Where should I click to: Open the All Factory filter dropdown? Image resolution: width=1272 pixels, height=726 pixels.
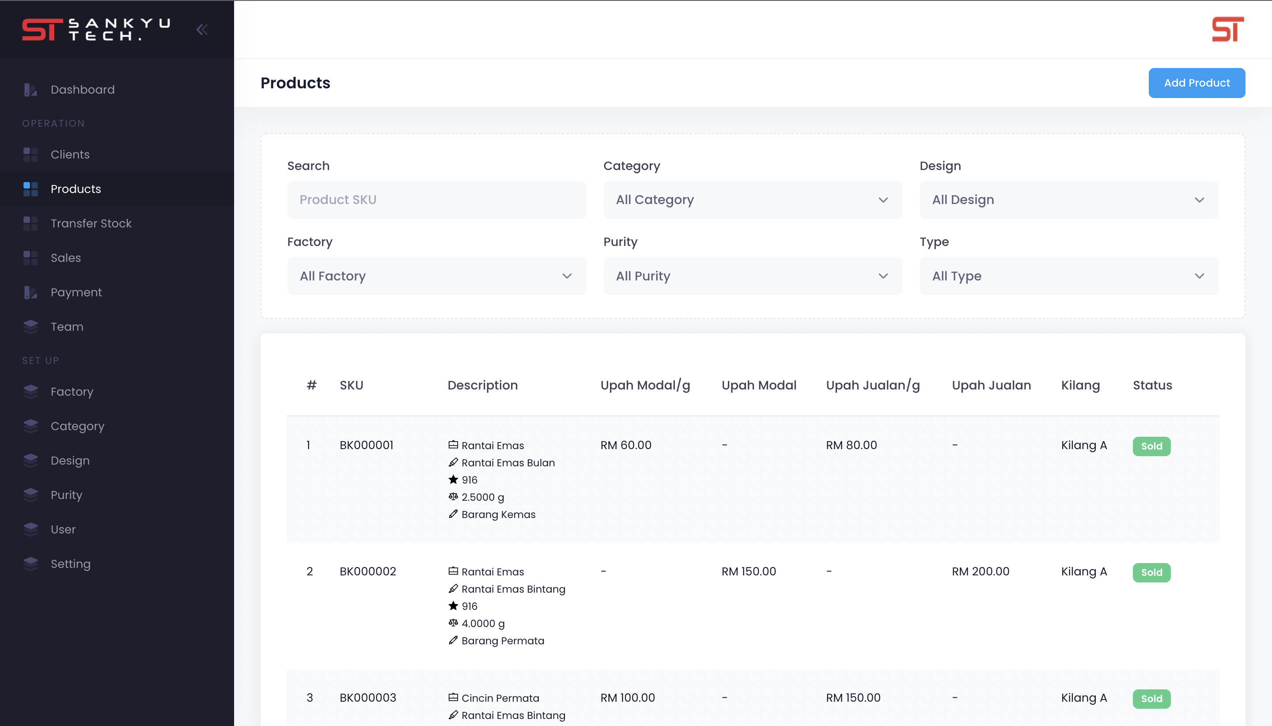point(436,276)
